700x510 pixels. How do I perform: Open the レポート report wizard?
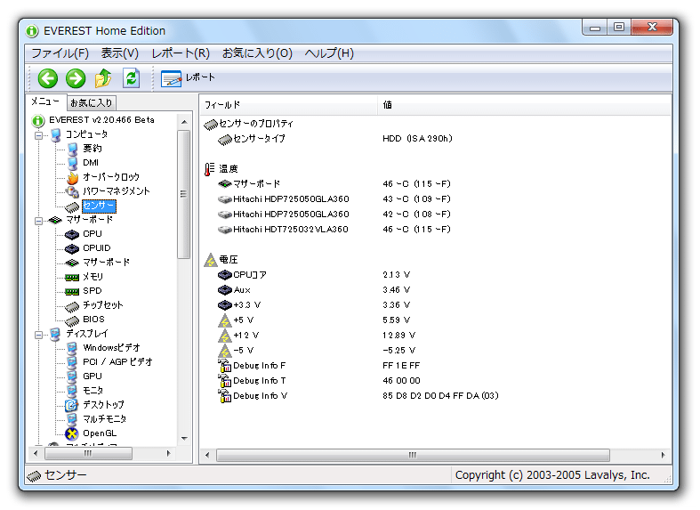point(188,78)
